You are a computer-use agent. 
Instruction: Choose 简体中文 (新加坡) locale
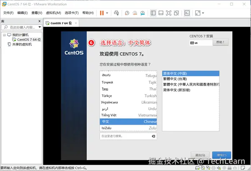191,90
